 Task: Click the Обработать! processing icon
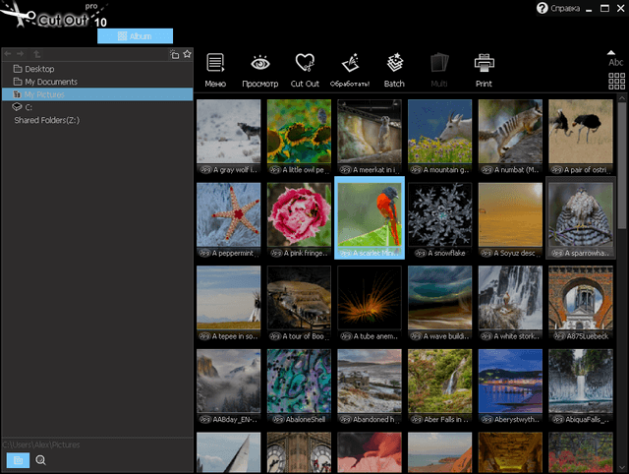pos(349,68)
